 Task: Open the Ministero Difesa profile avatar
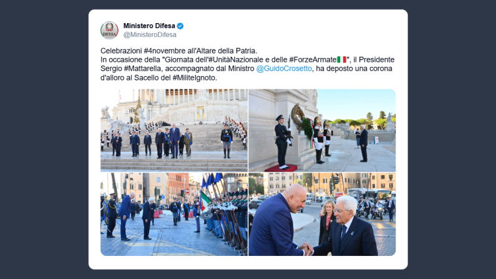tap(109, 31)
